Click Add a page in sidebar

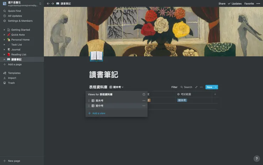[x=15, y=65]
